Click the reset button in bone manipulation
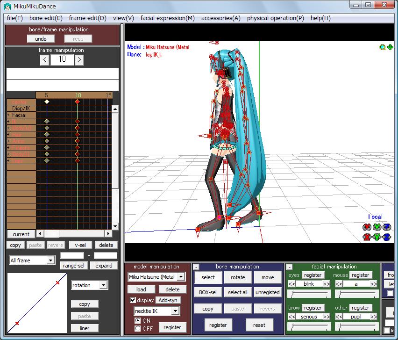This screenshot has width=398, height=340. pos(259,325)
